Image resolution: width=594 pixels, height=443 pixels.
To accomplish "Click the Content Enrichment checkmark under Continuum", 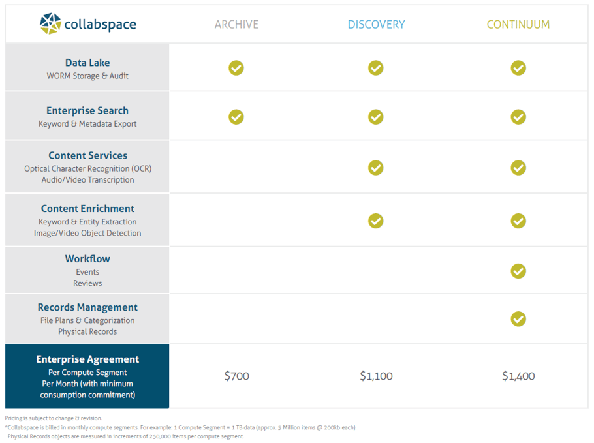I will click(x=518, y=221).
